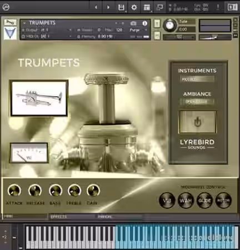Viewport: 240px width, 250px height.
Task: Click the tune value field 0.00
Action: point(187,29)
